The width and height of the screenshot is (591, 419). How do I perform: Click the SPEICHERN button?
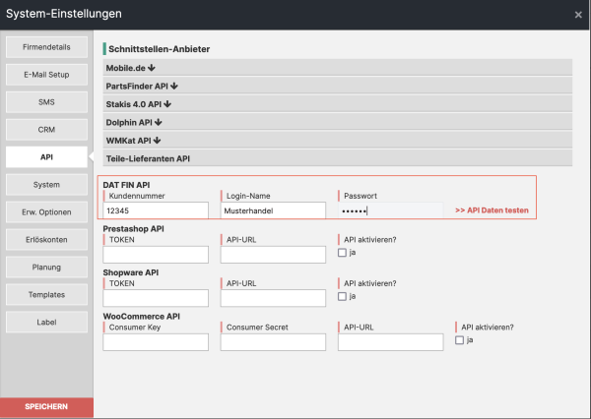pos(46,407)
